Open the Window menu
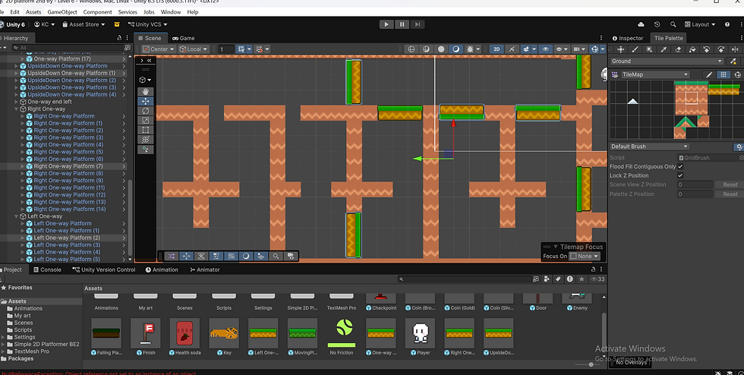The height and width of the screenshot is (375, 744). click(171, 12)
